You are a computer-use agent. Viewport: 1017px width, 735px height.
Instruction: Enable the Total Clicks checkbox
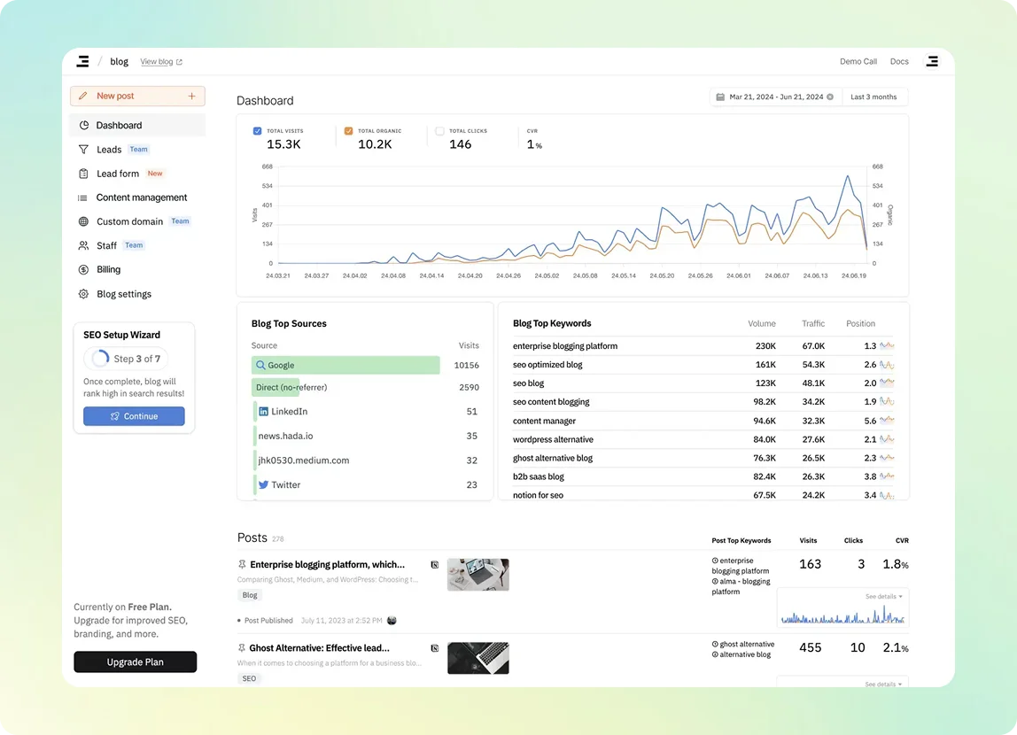[439, 131]
